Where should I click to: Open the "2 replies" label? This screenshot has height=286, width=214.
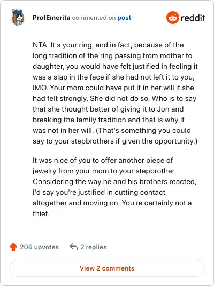pos(93,247)
